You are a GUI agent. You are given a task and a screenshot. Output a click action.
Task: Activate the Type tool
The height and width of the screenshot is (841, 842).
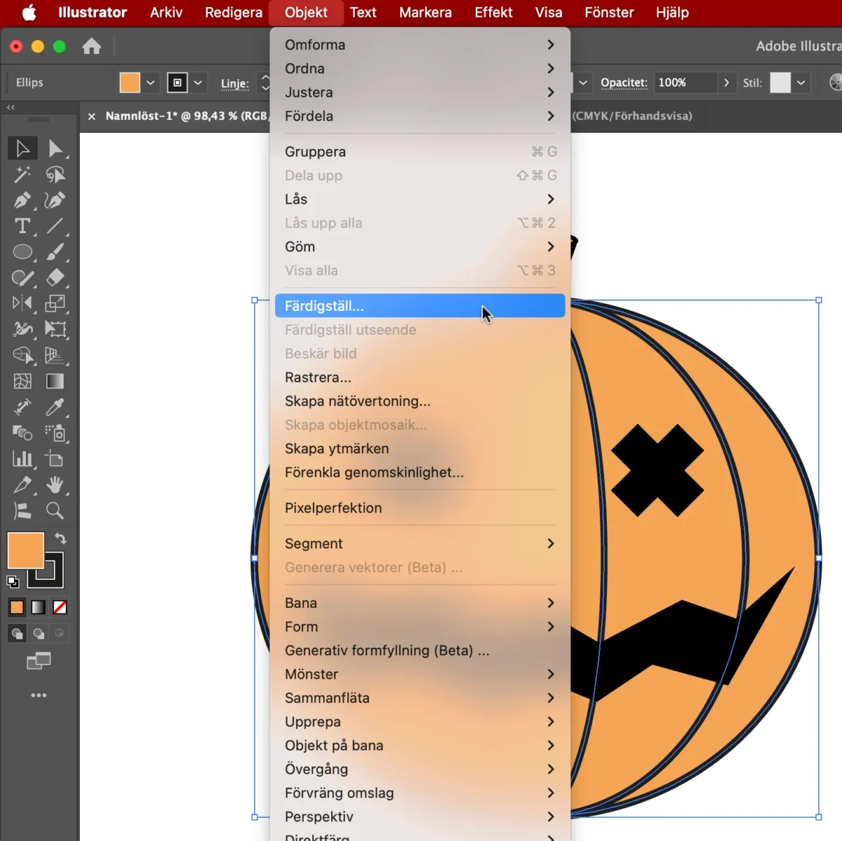click(x=22, y=226)
